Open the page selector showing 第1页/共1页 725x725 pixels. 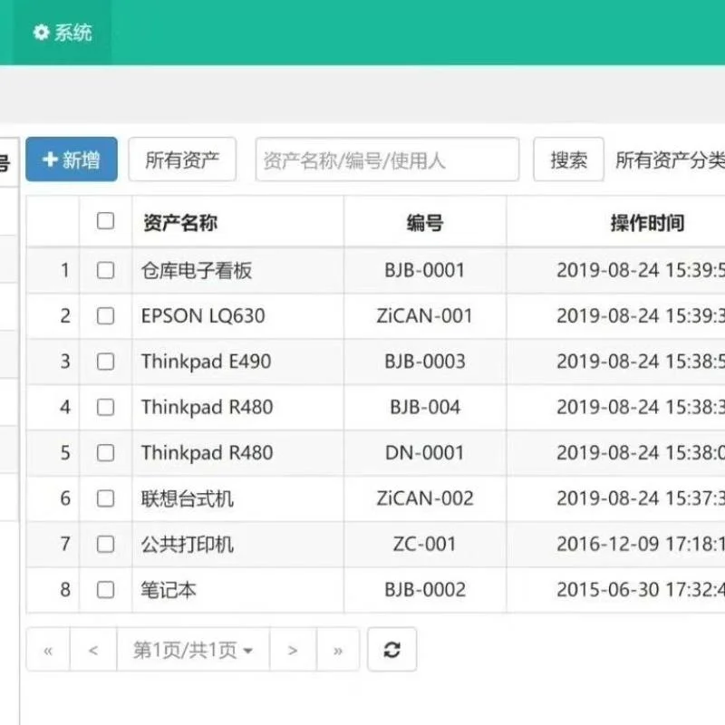point(193,649)
